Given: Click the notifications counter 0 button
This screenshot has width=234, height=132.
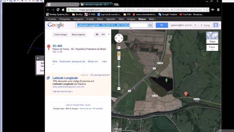Looking at the screenshot, I should [195, 25].
